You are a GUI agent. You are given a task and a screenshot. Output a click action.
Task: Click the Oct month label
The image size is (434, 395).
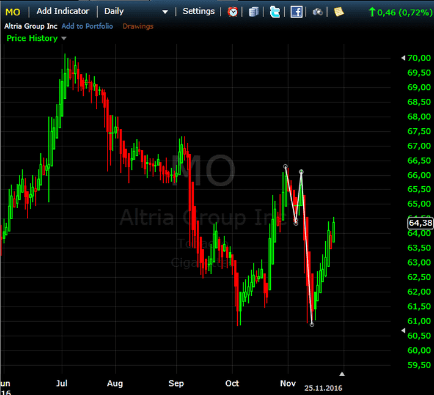pyautogui.click(x=232, y=383)
